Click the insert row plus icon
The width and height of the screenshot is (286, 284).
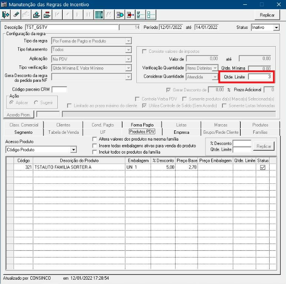pos(120,14)
